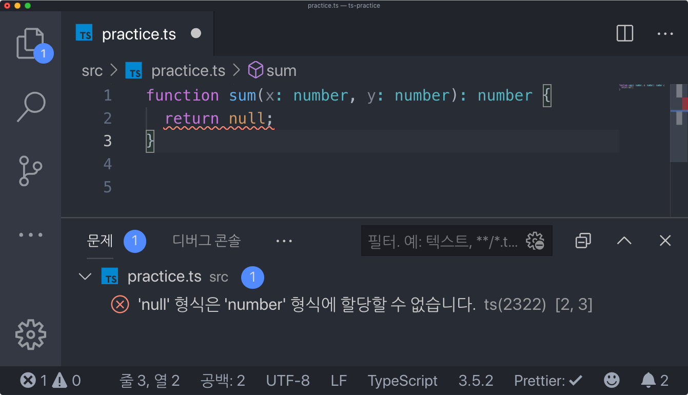Open the hidden panel tabs ellipsis
Image resolution: width=688 pixels, height=395 pixels.
(284, 241)
